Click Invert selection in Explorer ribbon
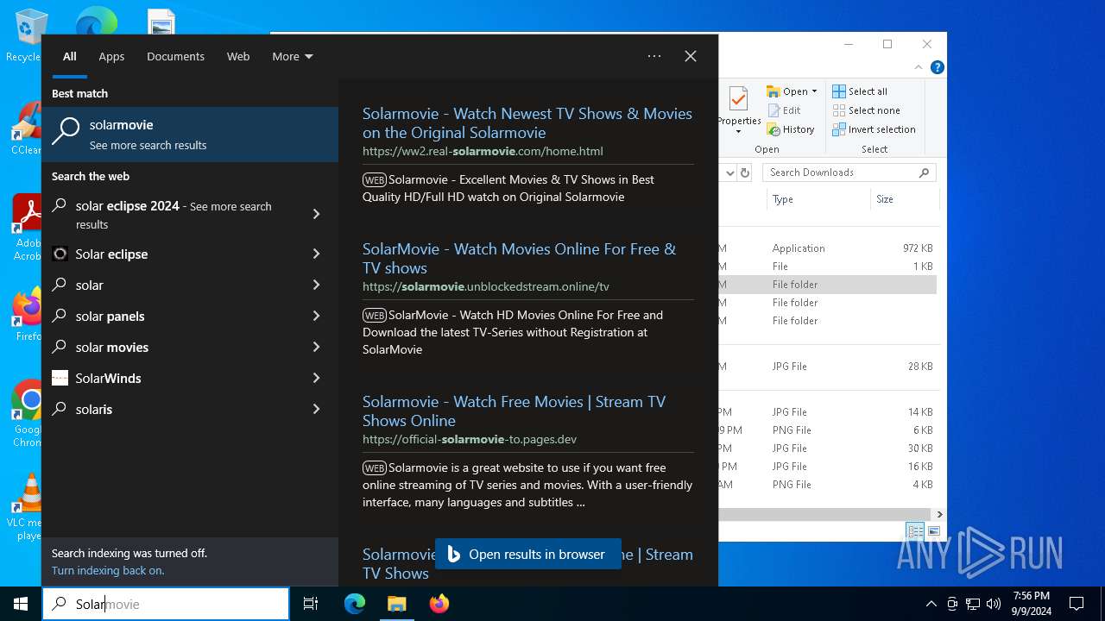Screen dimensions: 1105x621 pyautogui.click(x=874, y=129)
